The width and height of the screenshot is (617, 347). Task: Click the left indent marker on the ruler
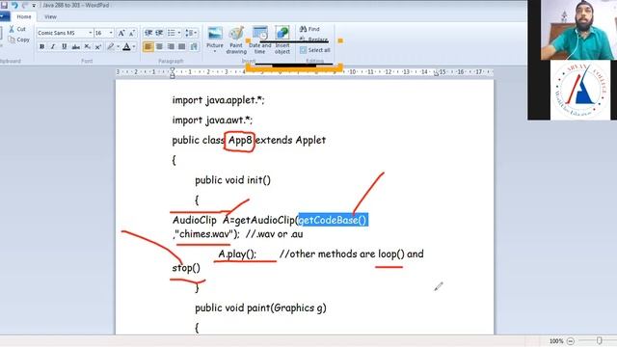click(172, 73)
